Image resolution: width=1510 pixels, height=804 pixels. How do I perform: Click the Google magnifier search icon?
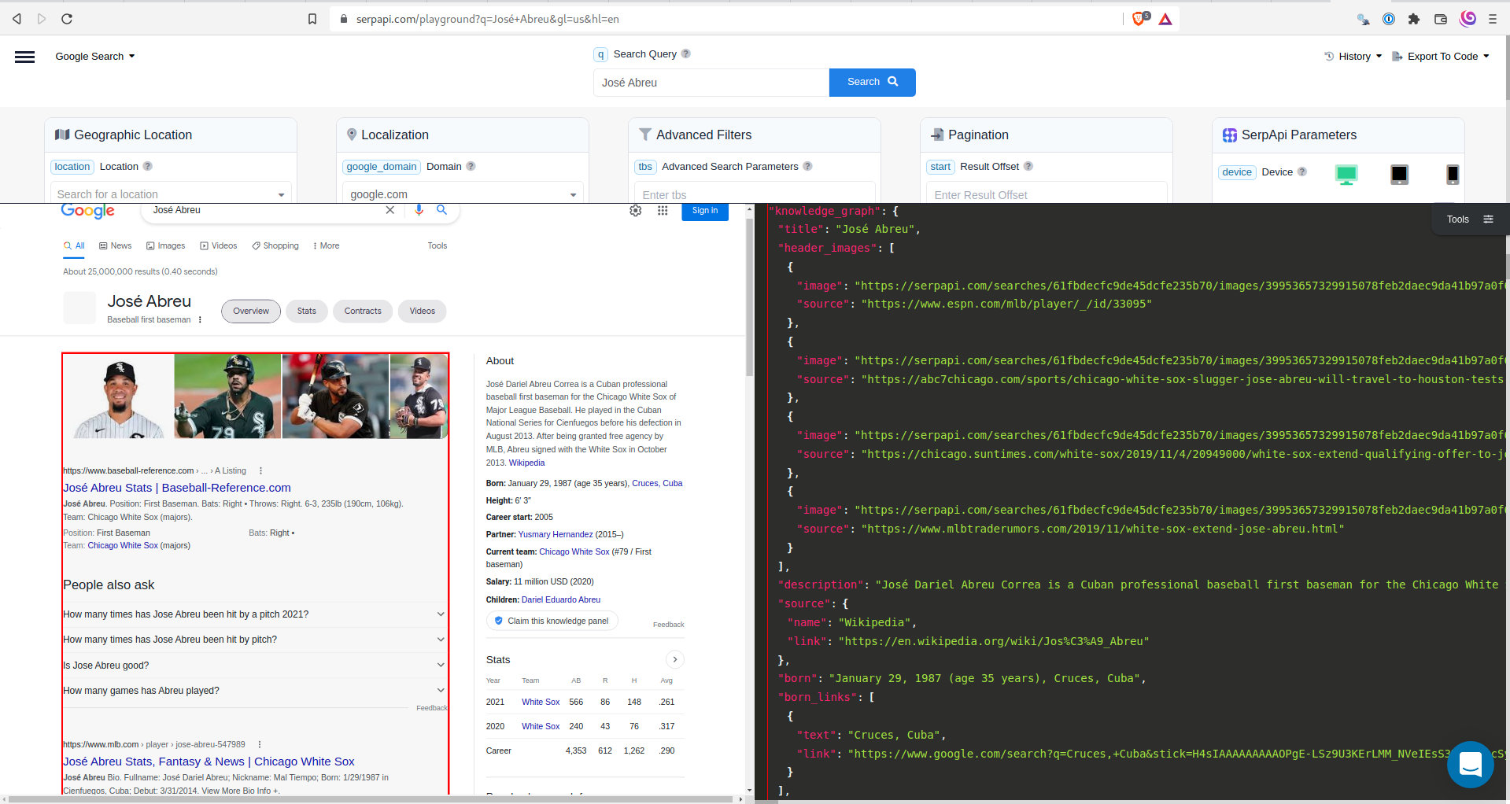tap(442, 210)
